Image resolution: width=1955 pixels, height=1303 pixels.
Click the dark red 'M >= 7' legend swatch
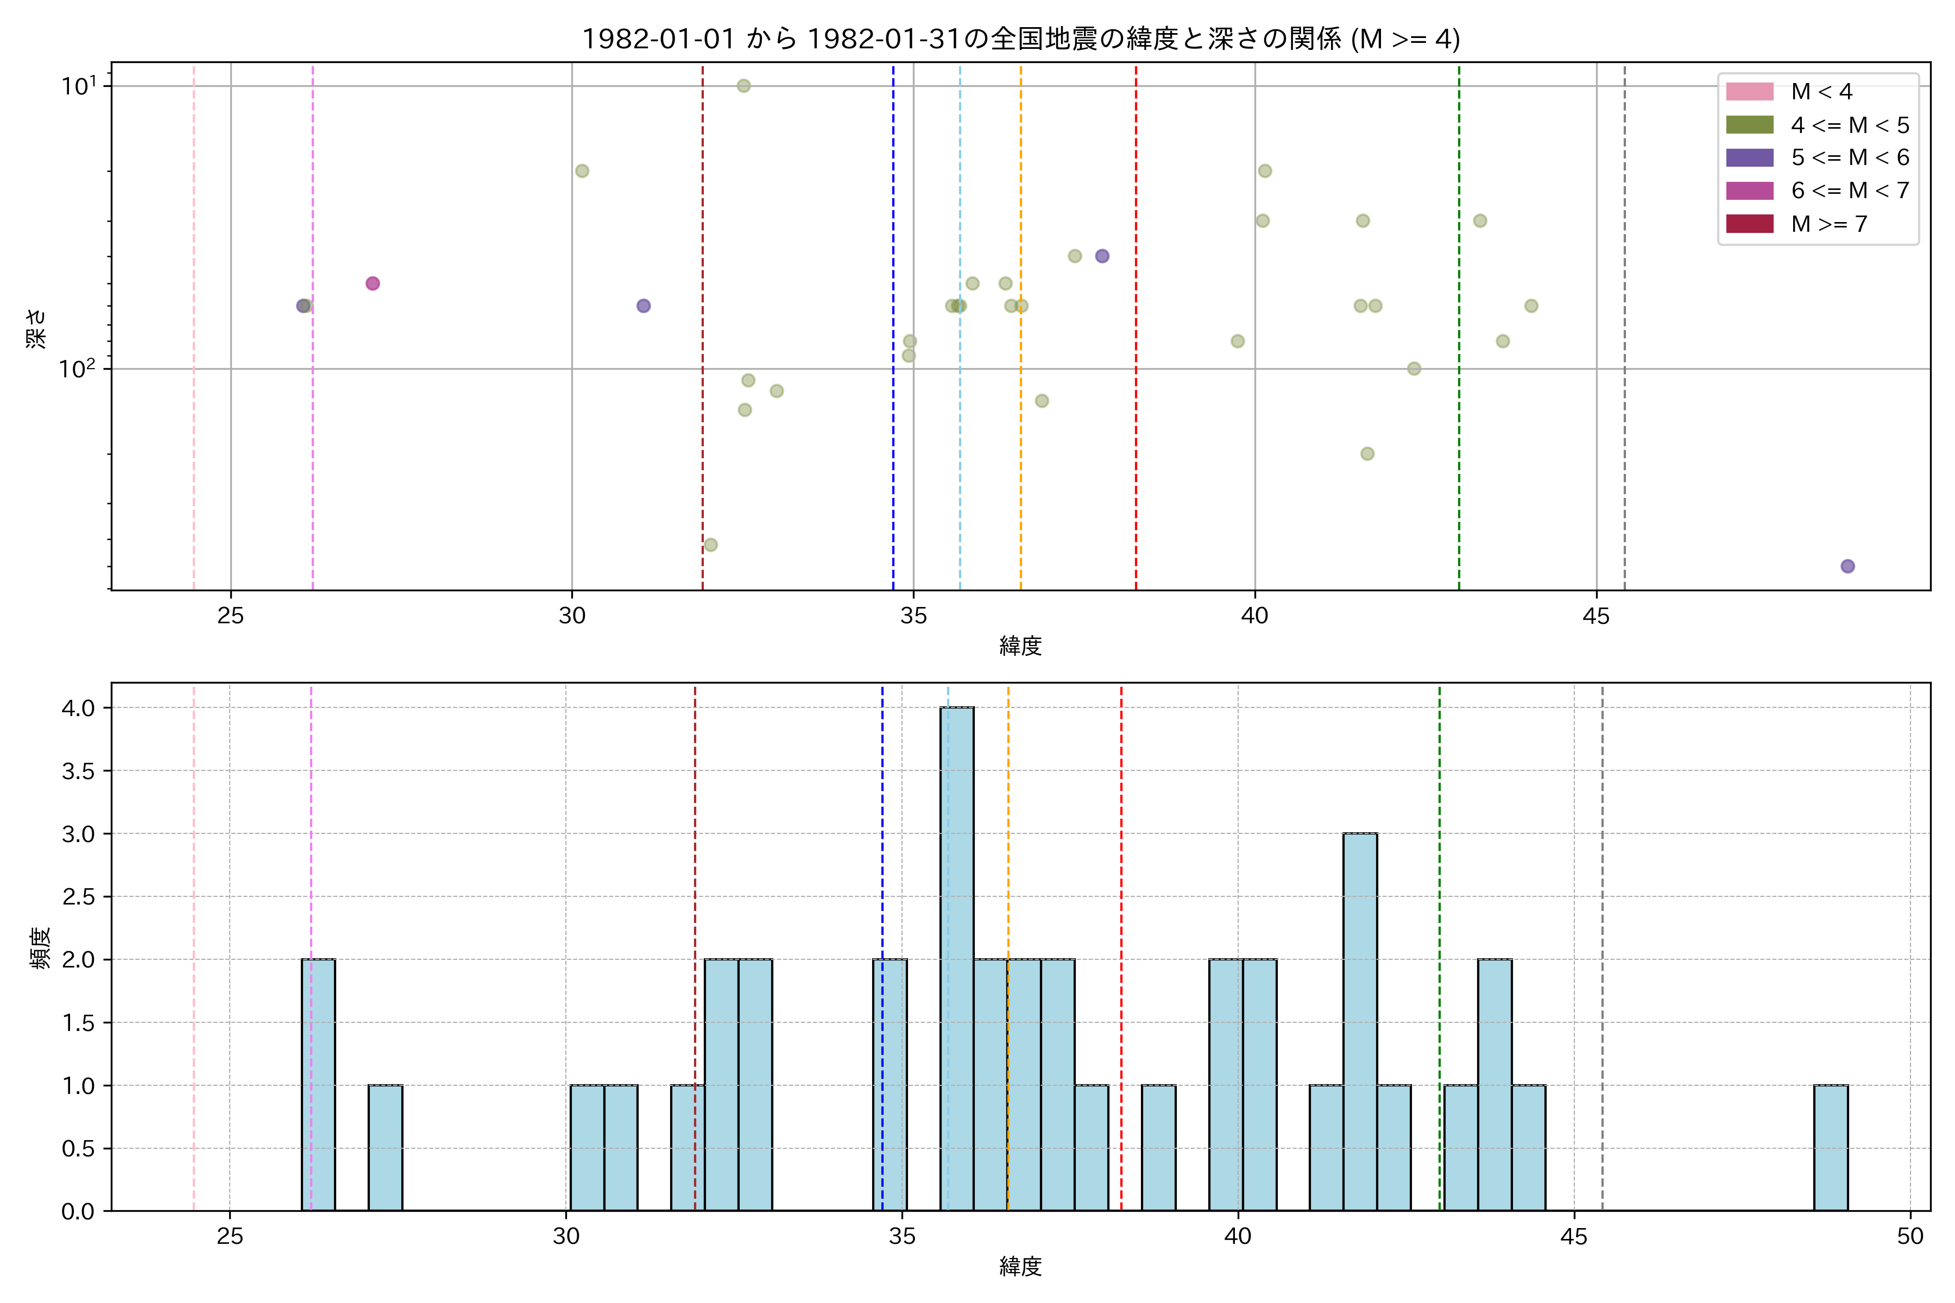point(1749,224)
